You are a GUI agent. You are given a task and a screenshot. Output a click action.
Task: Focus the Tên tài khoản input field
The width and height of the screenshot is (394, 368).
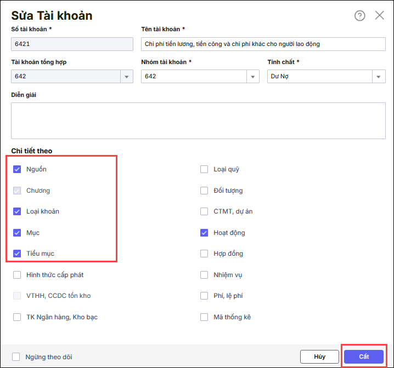[263, 44]
